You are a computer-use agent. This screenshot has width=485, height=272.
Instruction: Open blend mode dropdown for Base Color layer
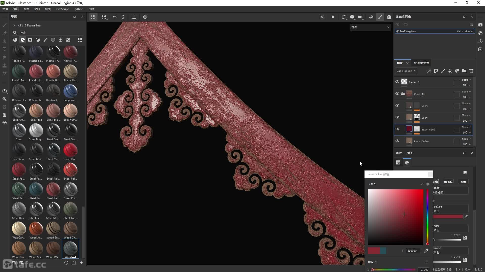point(466,139)
